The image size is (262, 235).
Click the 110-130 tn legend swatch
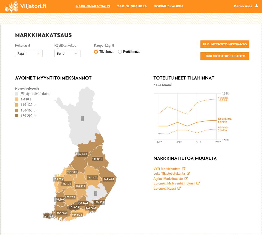(17, 104)
